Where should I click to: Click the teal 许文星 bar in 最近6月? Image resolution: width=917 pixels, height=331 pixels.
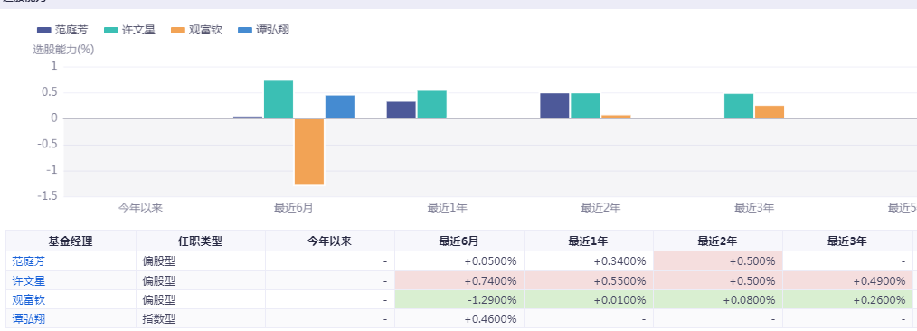tap(279, 99)
